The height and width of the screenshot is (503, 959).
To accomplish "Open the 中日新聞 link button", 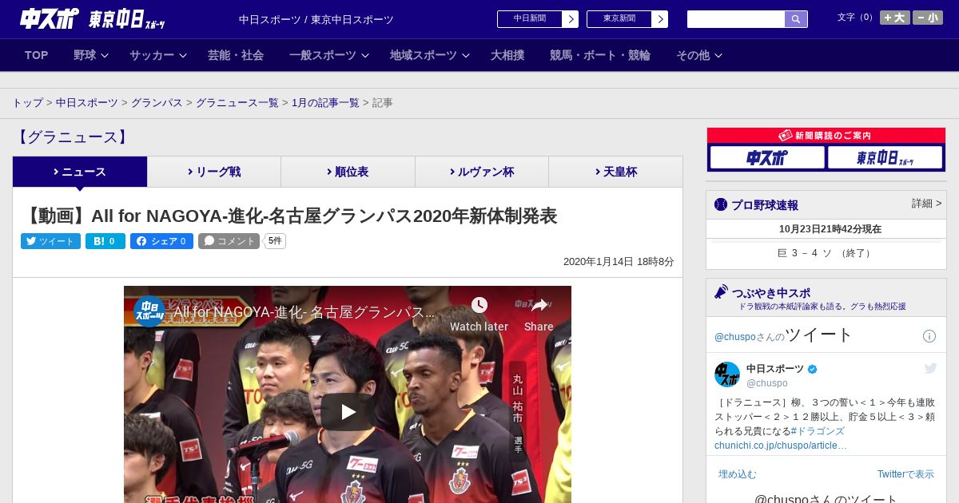I will 538,19.
